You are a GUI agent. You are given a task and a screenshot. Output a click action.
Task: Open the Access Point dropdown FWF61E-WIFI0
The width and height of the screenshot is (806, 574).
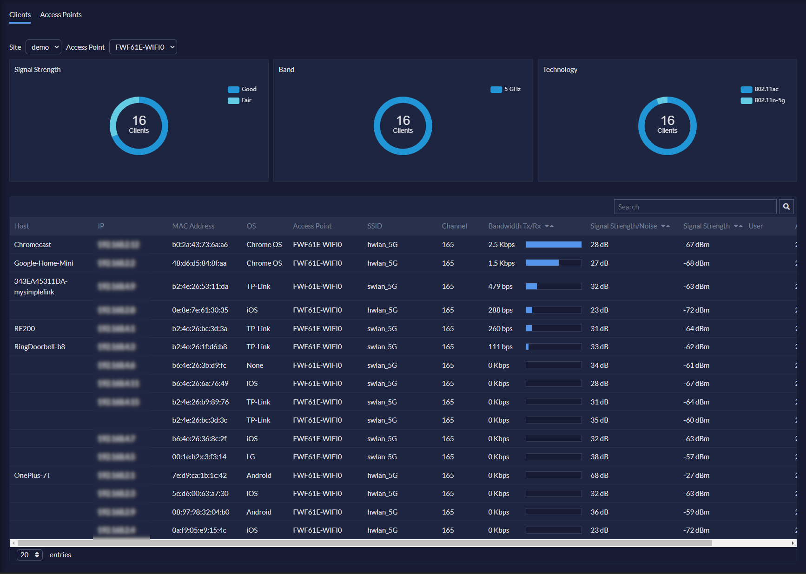[143, 47]
